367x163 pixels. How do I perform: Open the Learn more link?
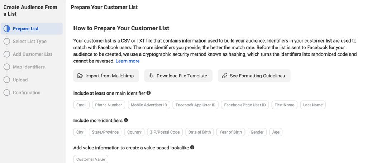128,61
